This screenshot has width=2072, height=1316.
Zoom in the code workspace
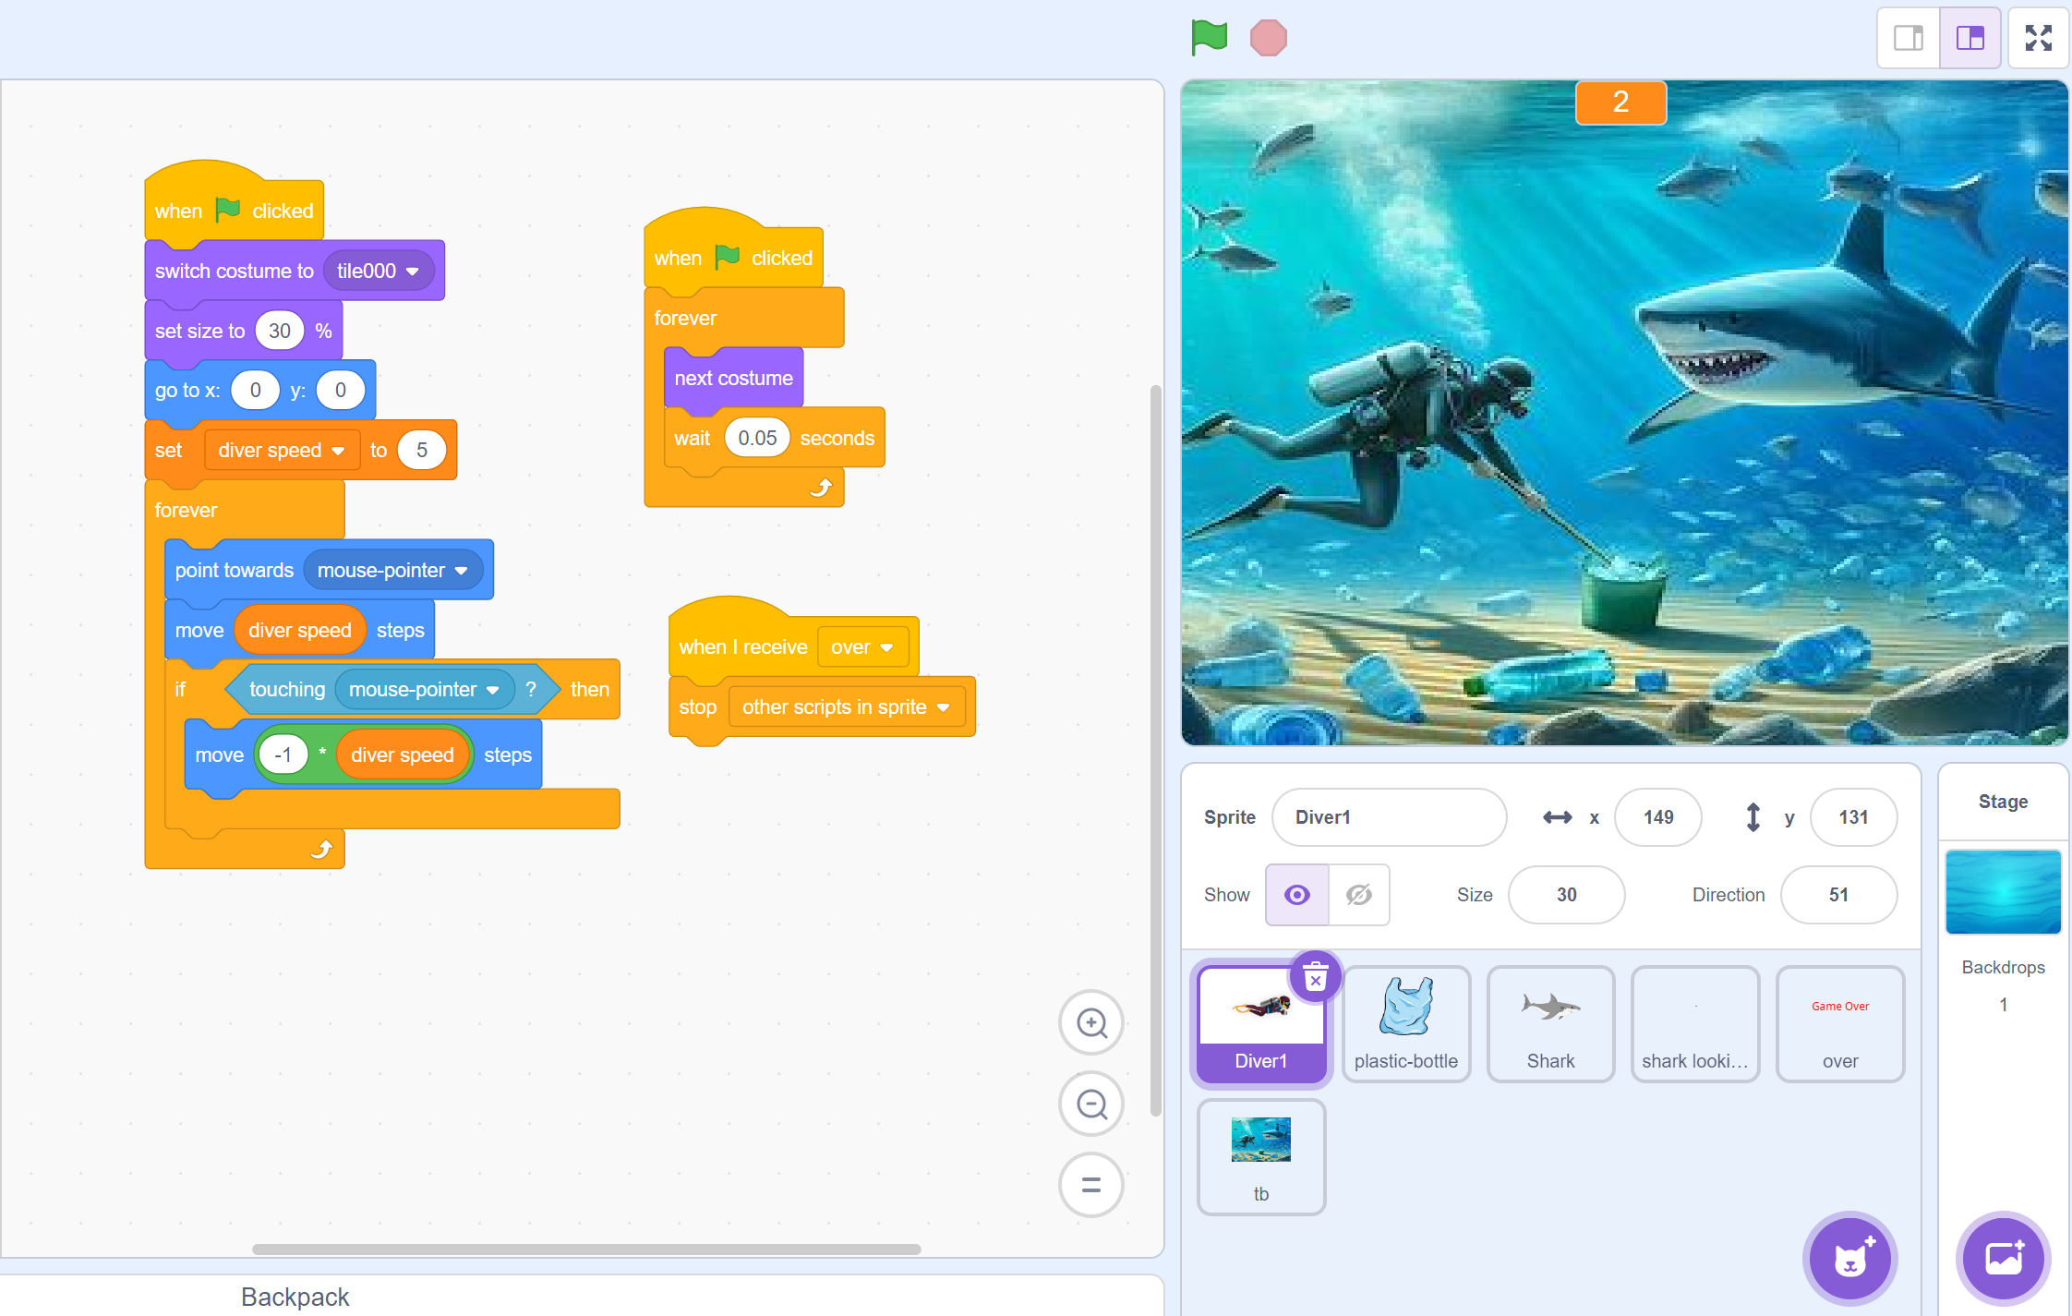[x=1091, y=1022]
